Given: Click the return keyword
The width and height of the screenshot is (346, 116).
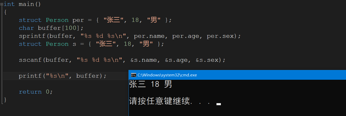Looking at the screenshot, I should pyautogui.click(x=30, y=92).
